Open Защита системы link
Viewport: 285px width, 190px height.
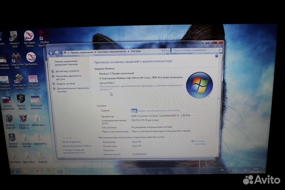65,84
